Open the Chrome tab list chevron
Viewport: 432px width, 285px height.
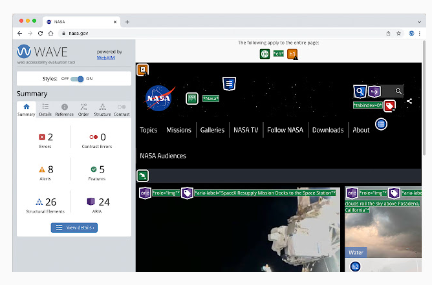point(419,22)
